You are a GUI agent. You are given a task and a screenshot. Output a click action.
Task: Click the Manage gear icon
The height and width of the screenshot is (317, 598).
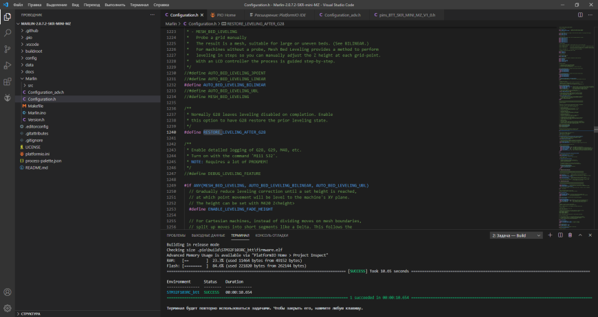pos(8,308)
